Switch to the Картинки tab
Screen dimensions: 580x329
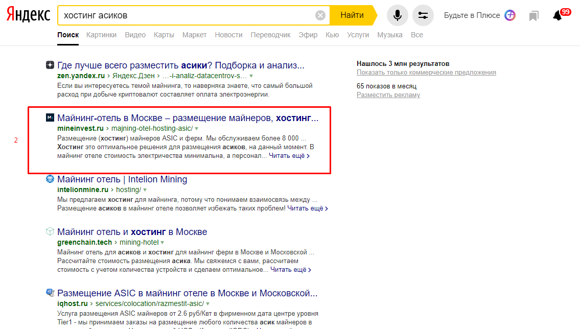tap(101, 35)
